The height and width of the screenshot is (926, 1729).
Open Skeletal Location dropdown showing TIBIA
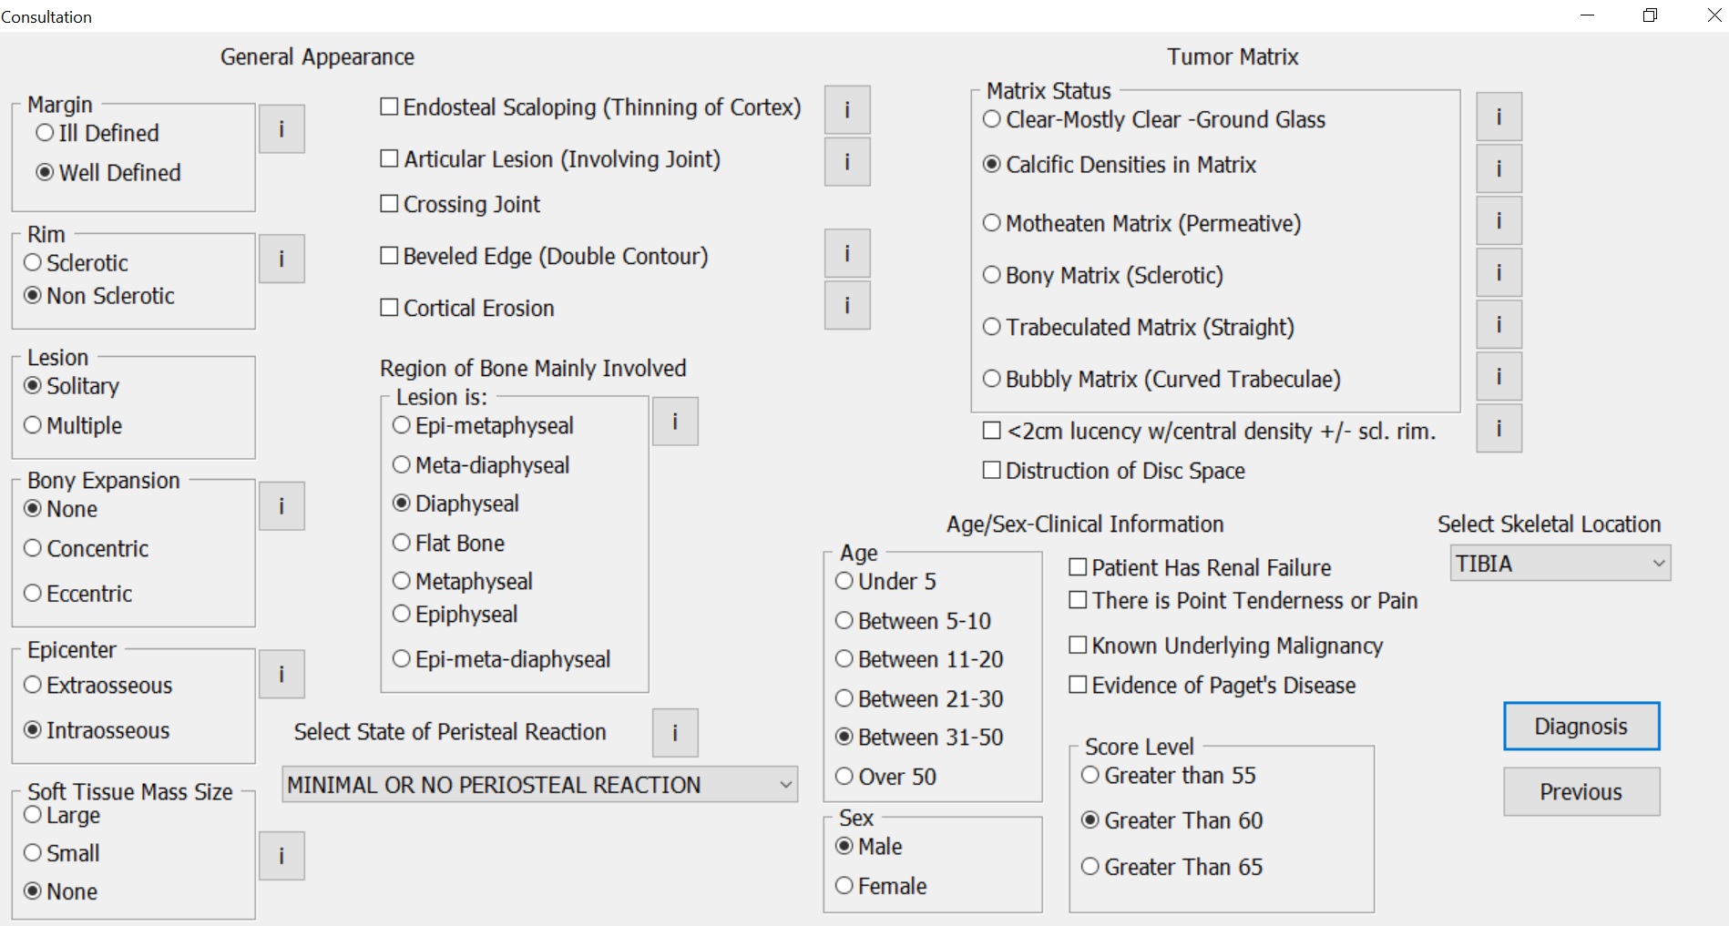1560,564
